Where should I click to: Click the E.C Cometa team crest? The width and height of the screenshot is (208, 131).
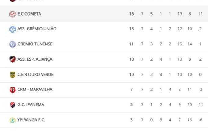click(x=13, y=14)
